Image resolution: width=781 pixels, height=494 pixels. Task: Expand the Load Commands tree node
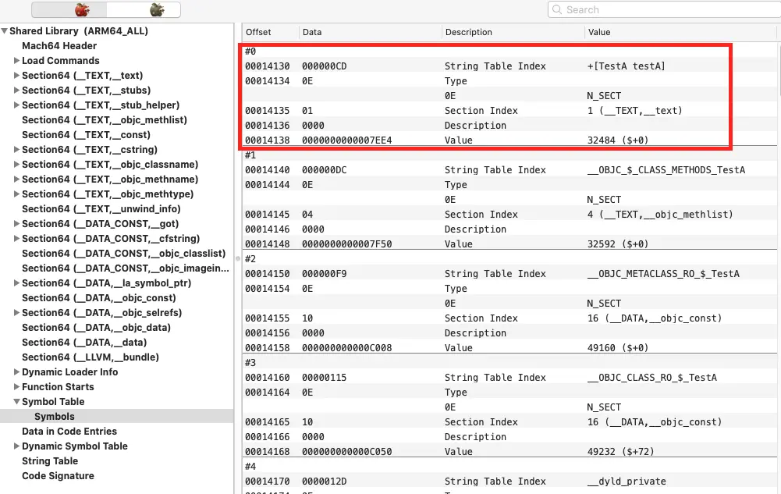[16, 61]
